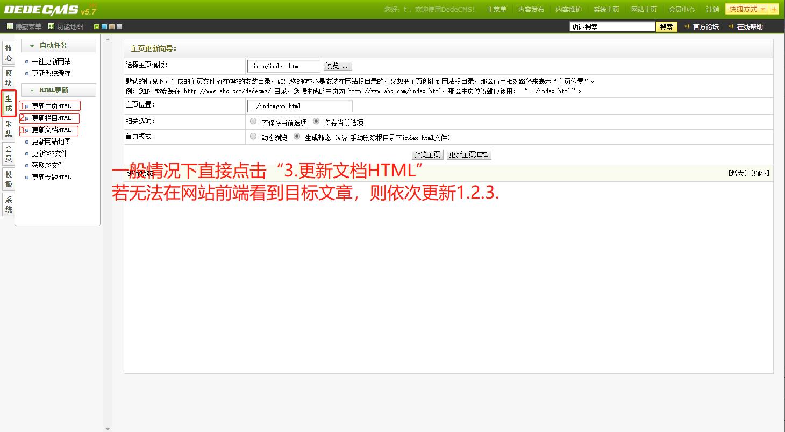Click the 浏览... browse button

tap(338, 66)
